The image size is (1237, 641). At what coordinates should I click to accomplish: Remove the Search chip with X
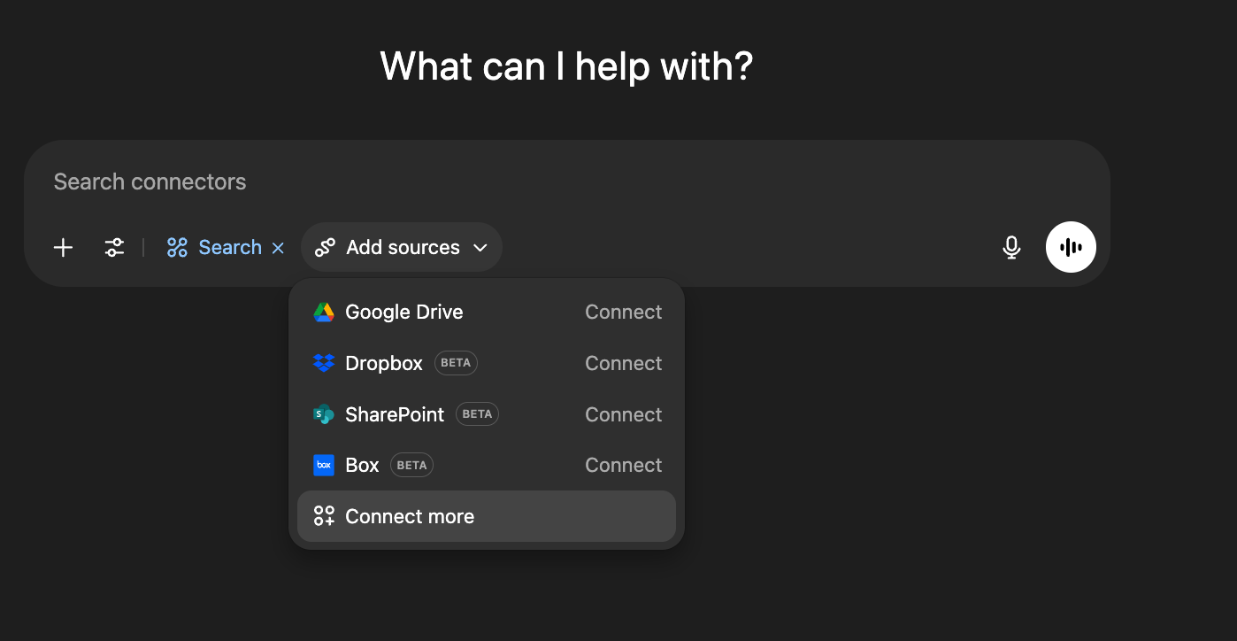coord(278,248)
